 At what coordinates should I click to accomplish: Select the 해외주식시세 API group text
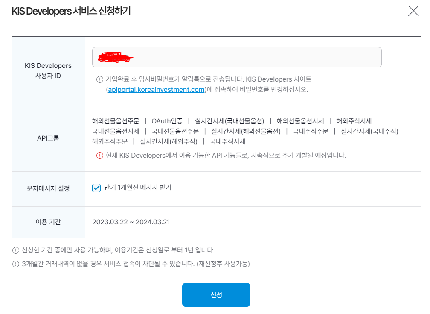tap(354, 121)
